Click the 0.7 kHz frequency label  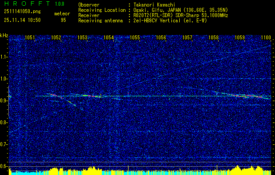(3, 144)
